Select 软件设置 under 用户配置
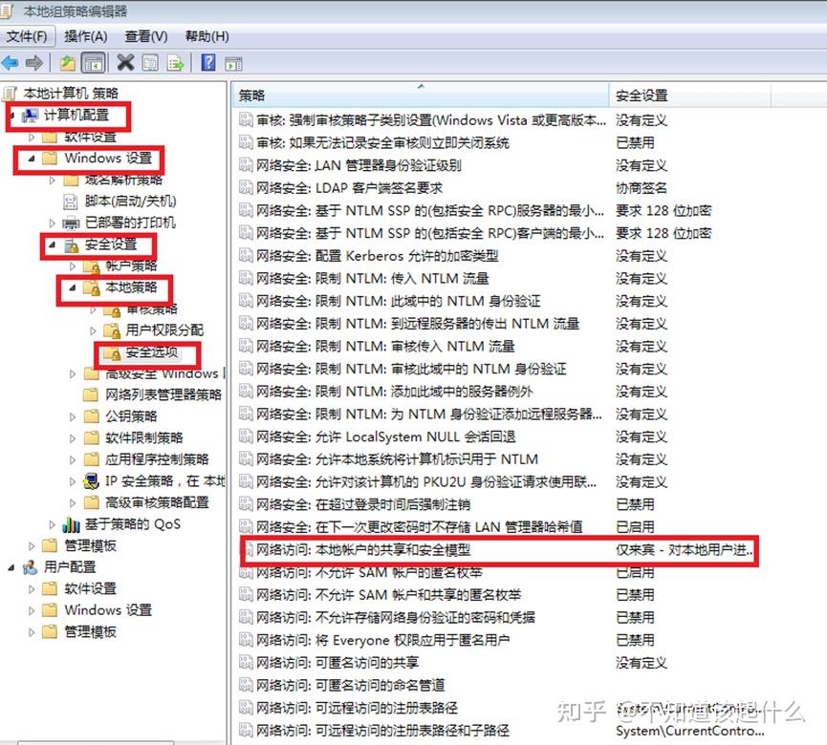The height and width of the screenshot is (745, 827). [90, 588]
